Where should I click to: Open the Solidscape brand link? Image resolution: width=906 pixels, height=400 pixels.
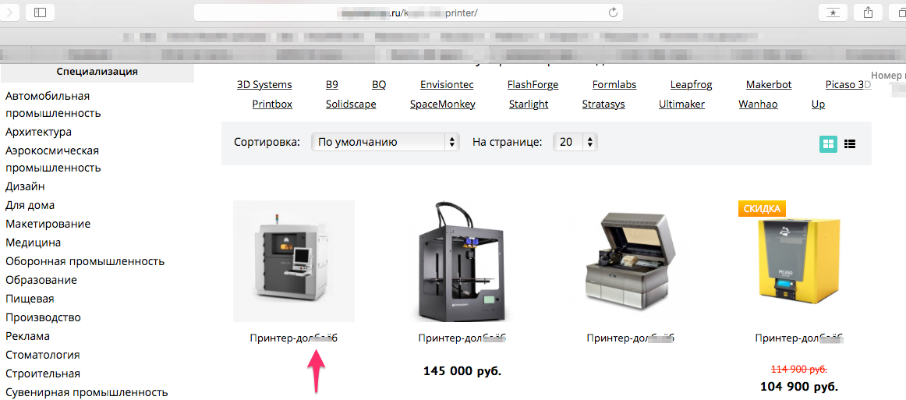351,104
